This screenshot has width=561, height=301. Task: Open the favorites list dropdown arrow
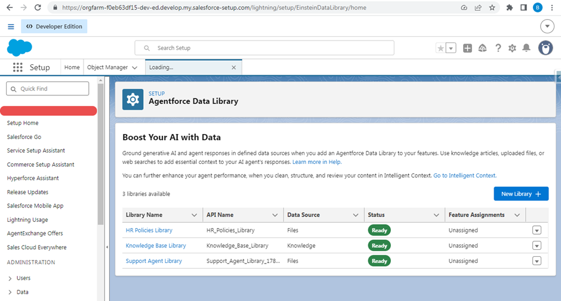[x=451, y=48]
